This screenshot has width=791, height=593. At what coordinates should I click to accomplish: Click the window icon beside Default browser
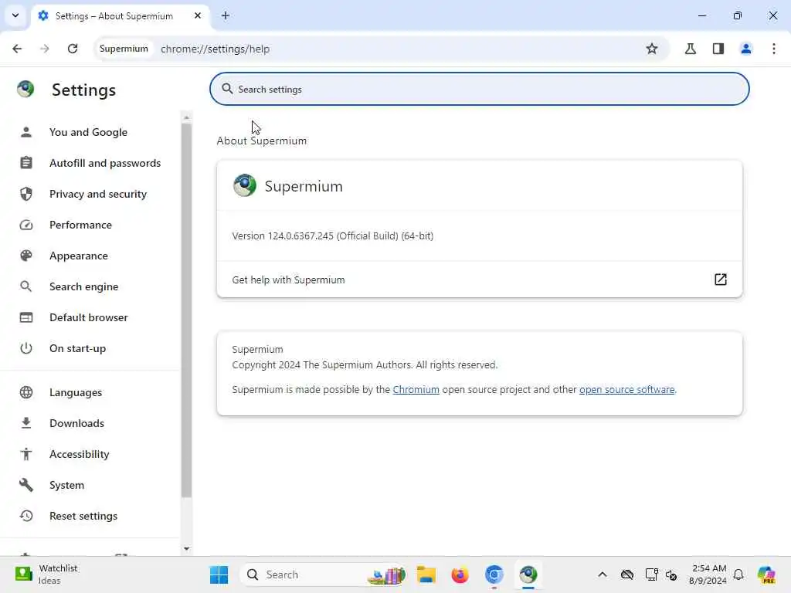point(26,317)
